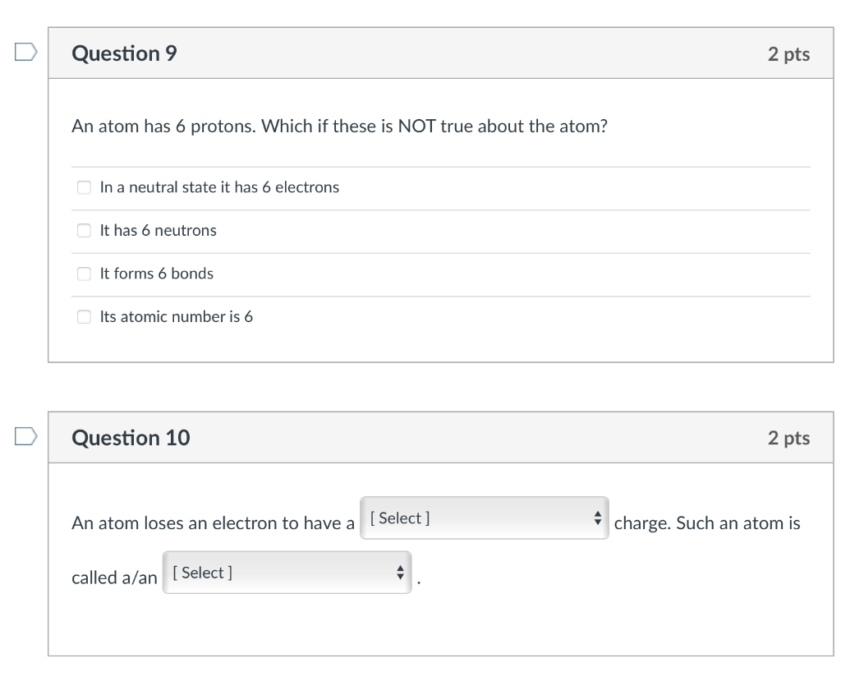Screen dimensions: 841x686
Task: Click the 'Question 9' heading
Action: click(124, 53)
